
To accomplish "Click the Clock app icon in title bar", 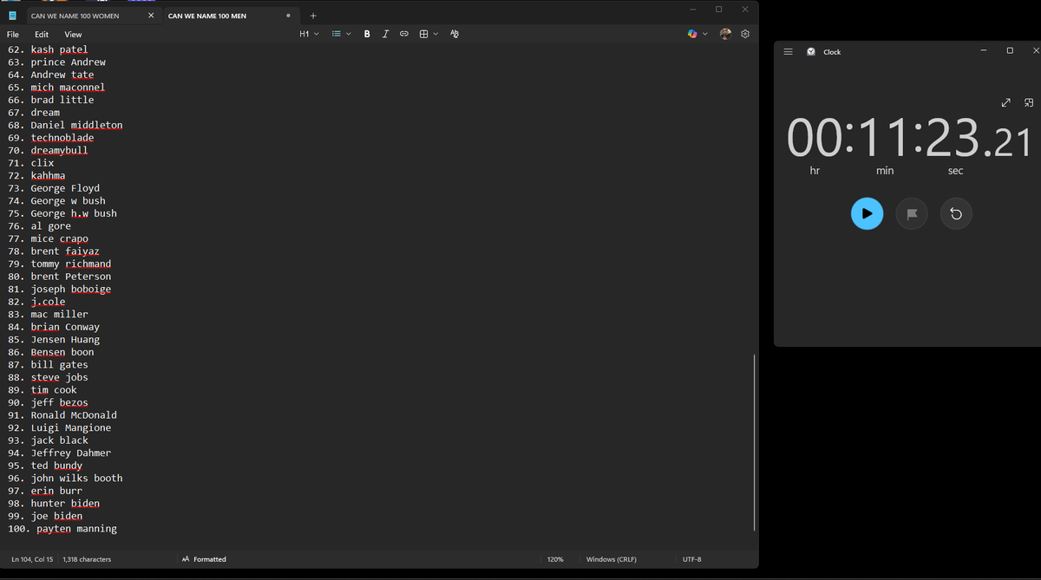I will tap(810, 52).
